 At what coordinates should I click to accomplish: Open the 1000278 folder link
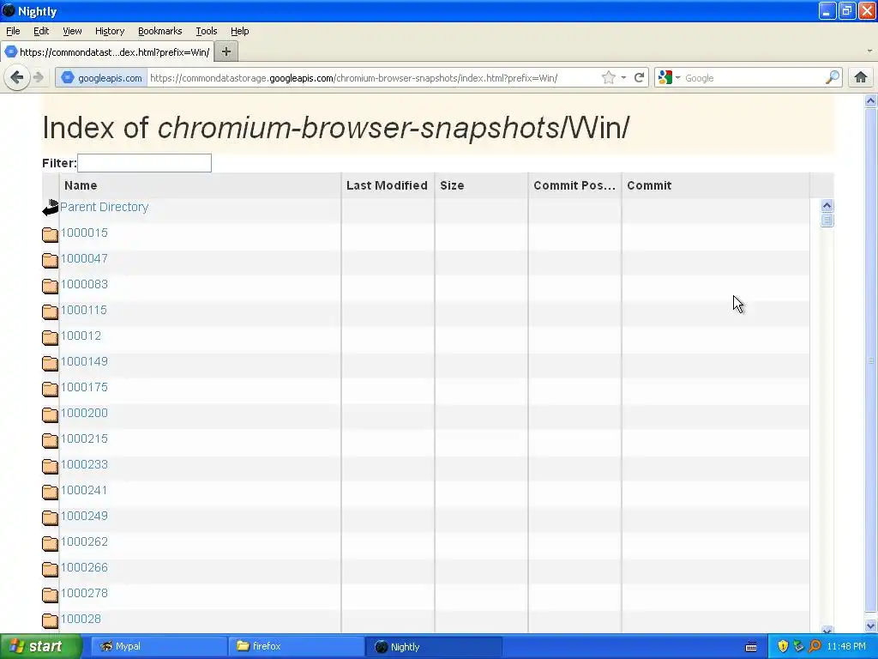click(x=84, y=593)
